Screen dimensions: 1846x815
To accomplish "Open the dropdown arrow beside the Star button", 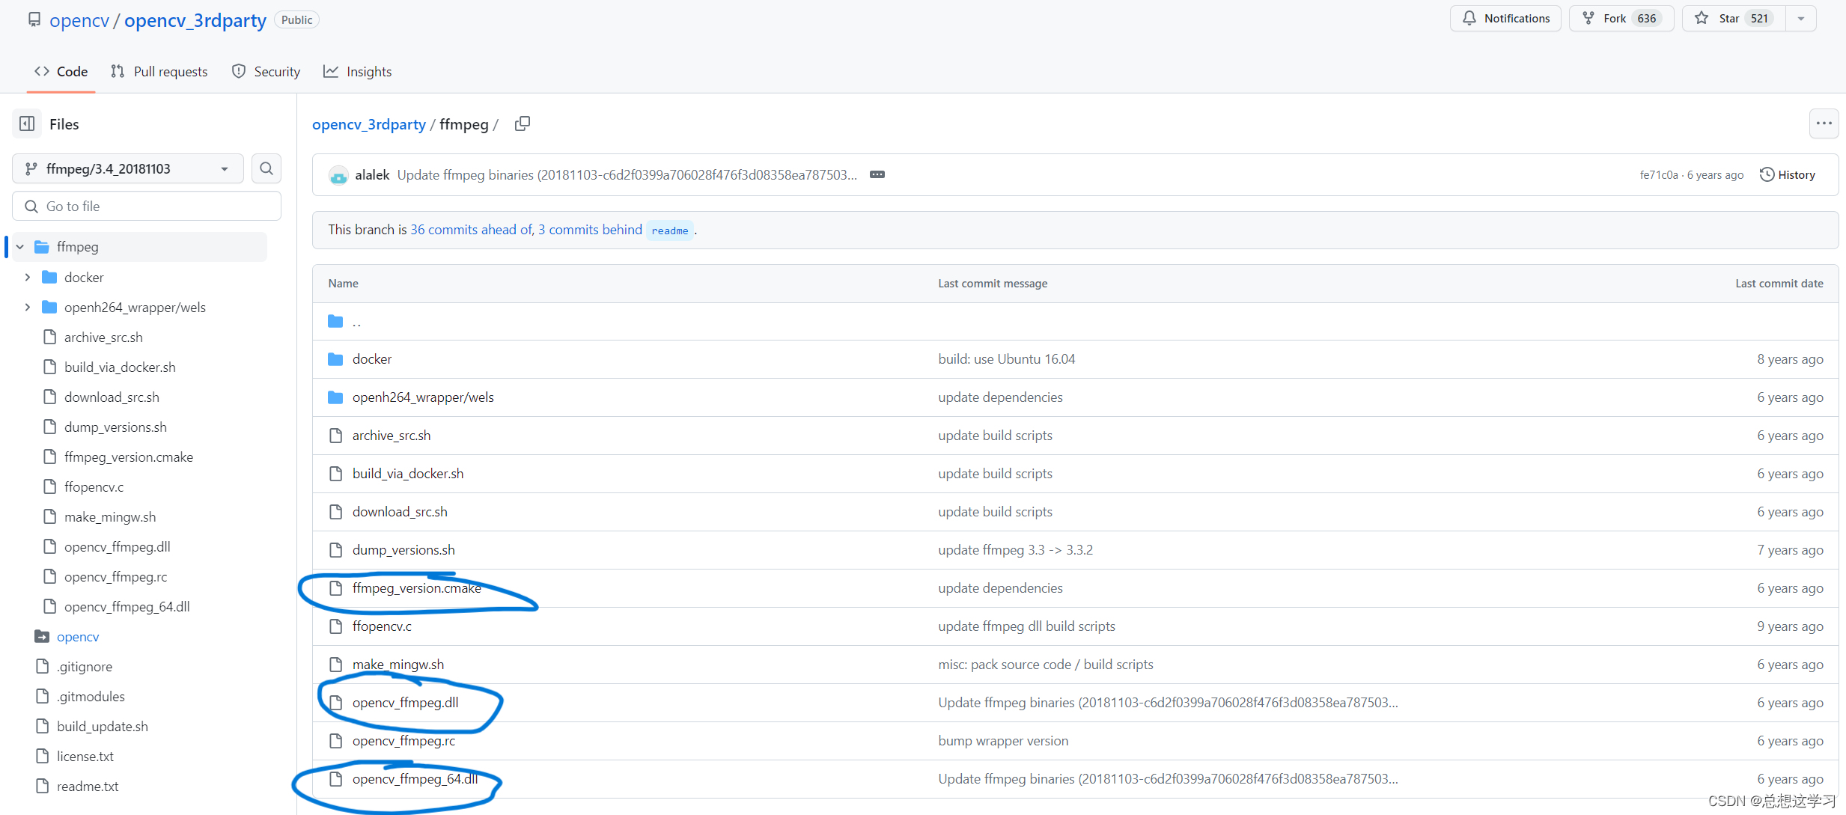I will [x=1801, y=18].
